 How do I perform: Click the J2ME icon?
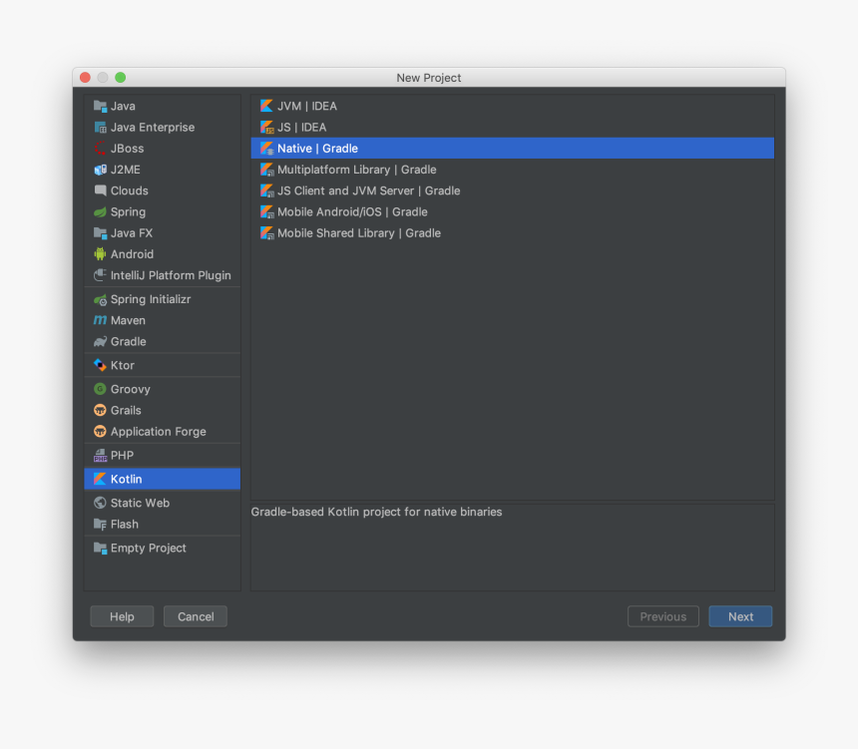[100, 170]
